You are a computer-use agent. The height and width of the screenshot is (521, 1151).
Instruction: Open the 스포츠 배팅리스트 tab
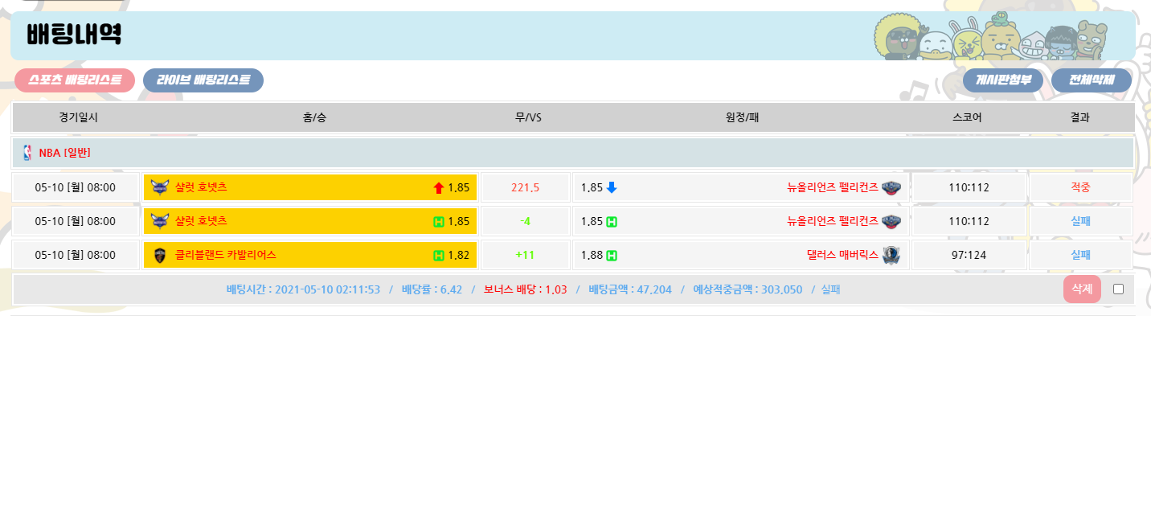pyautogui.click(x=75, y=80)
